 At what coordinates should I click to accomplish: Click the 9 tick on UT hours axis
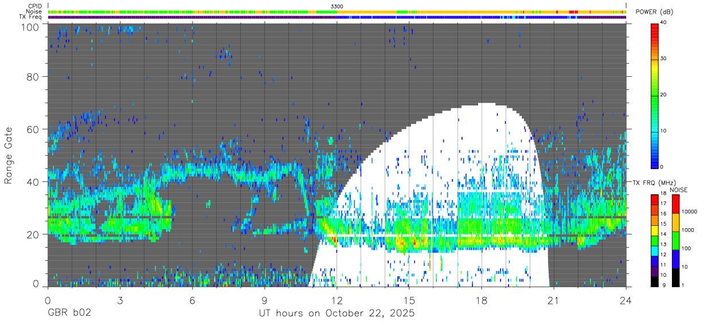point(264,300)
